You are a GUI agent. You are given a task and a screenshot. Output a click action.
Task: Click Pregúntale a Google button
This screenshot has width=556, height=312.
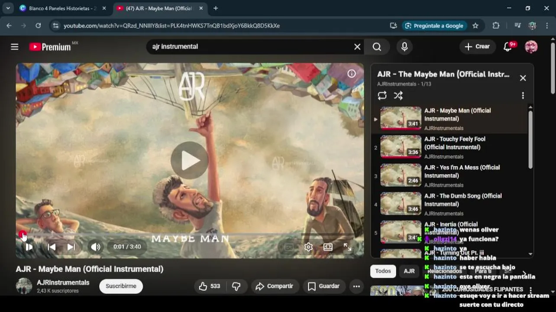[434, 26]
